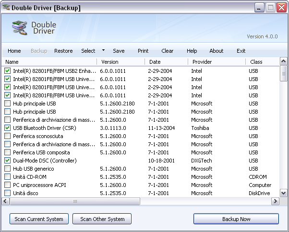Check the Hub USB generico checkbox
Screen dimensions: 289x232
click(x=7, y=169)
